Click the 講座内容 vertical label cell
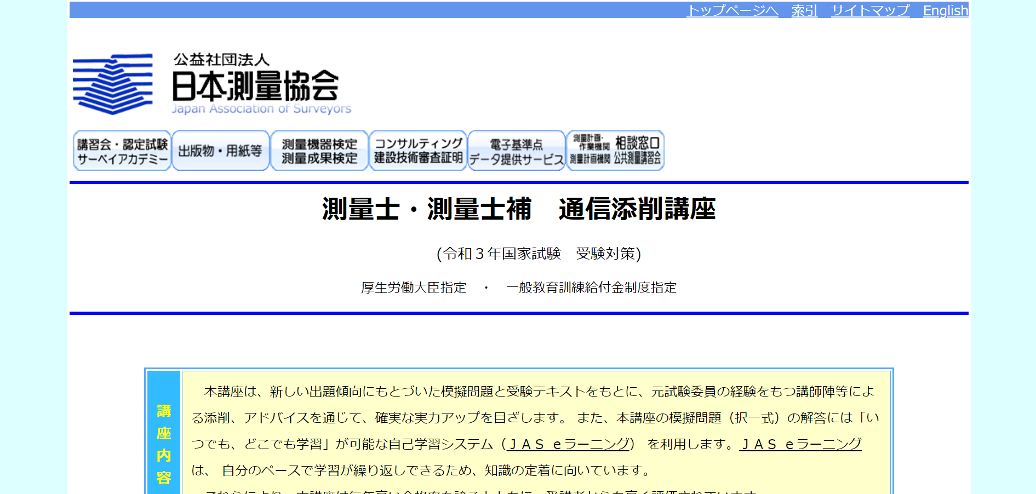 [164, 433]
